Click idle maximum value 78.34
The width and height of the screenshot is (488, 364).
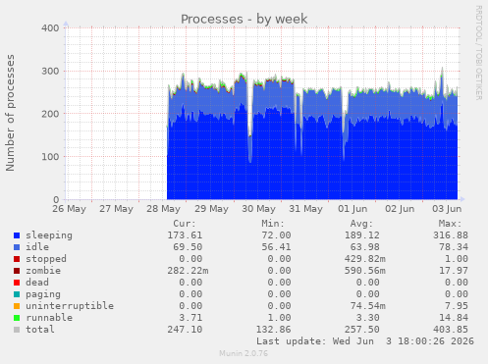454,247
